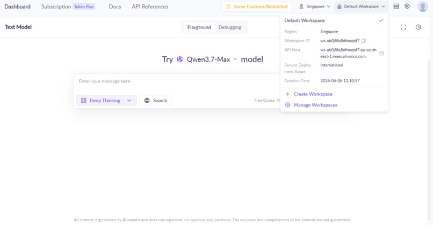Open API References page

[150, 6]
